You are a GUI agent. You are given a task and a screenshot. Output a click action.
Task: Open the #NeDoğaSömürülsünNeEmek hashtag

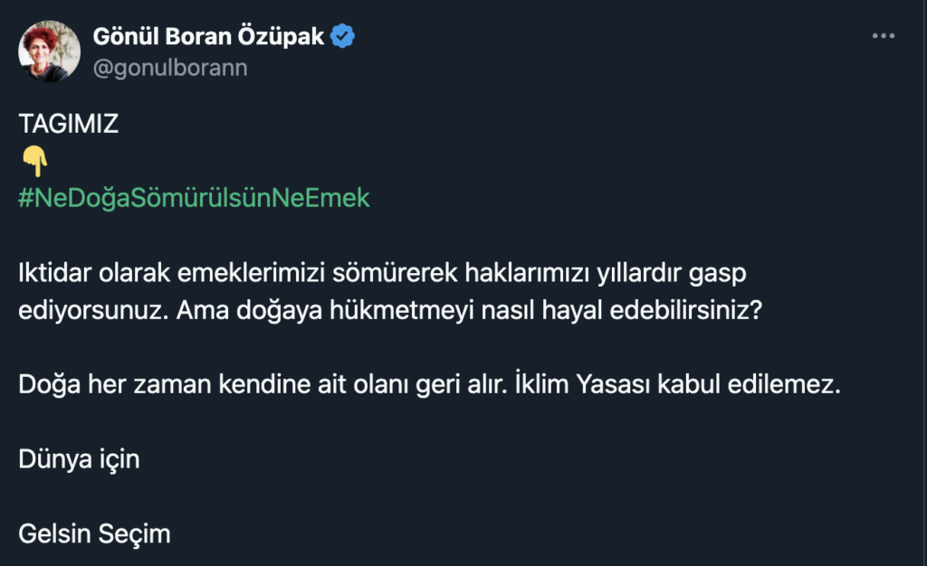click(x=194, y=198)
